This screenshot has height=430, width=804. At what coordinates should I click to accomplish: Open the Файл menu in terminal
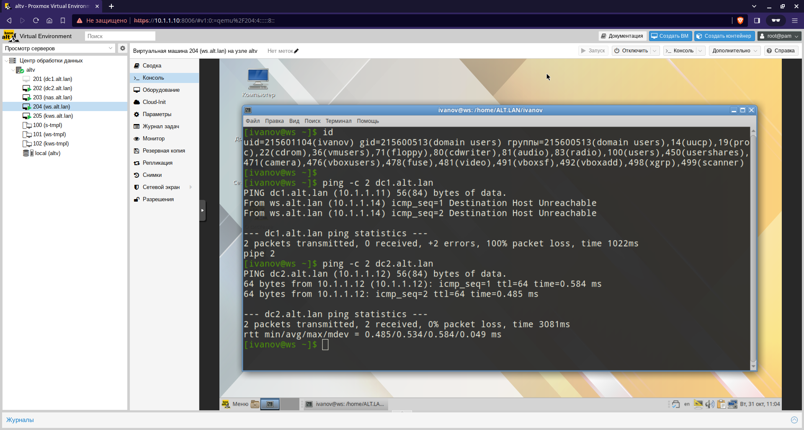pyautogui.click(x=253, y=121)
